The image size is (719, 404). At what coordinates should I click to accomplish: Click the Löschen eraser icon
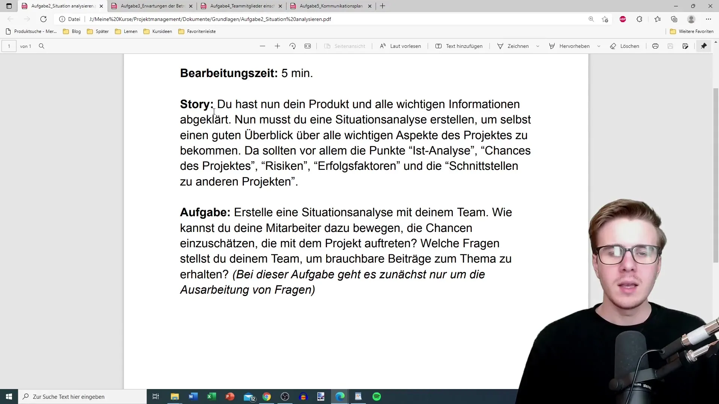pos(613,46)
